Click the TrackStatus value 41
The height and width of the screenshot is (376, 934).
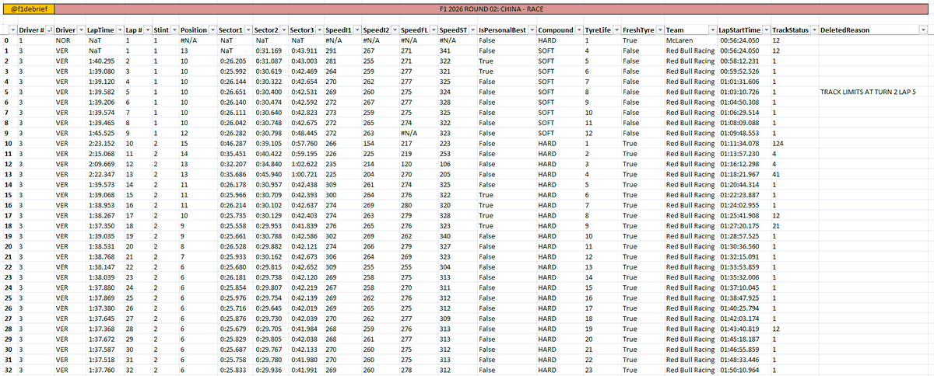[776, 176]
